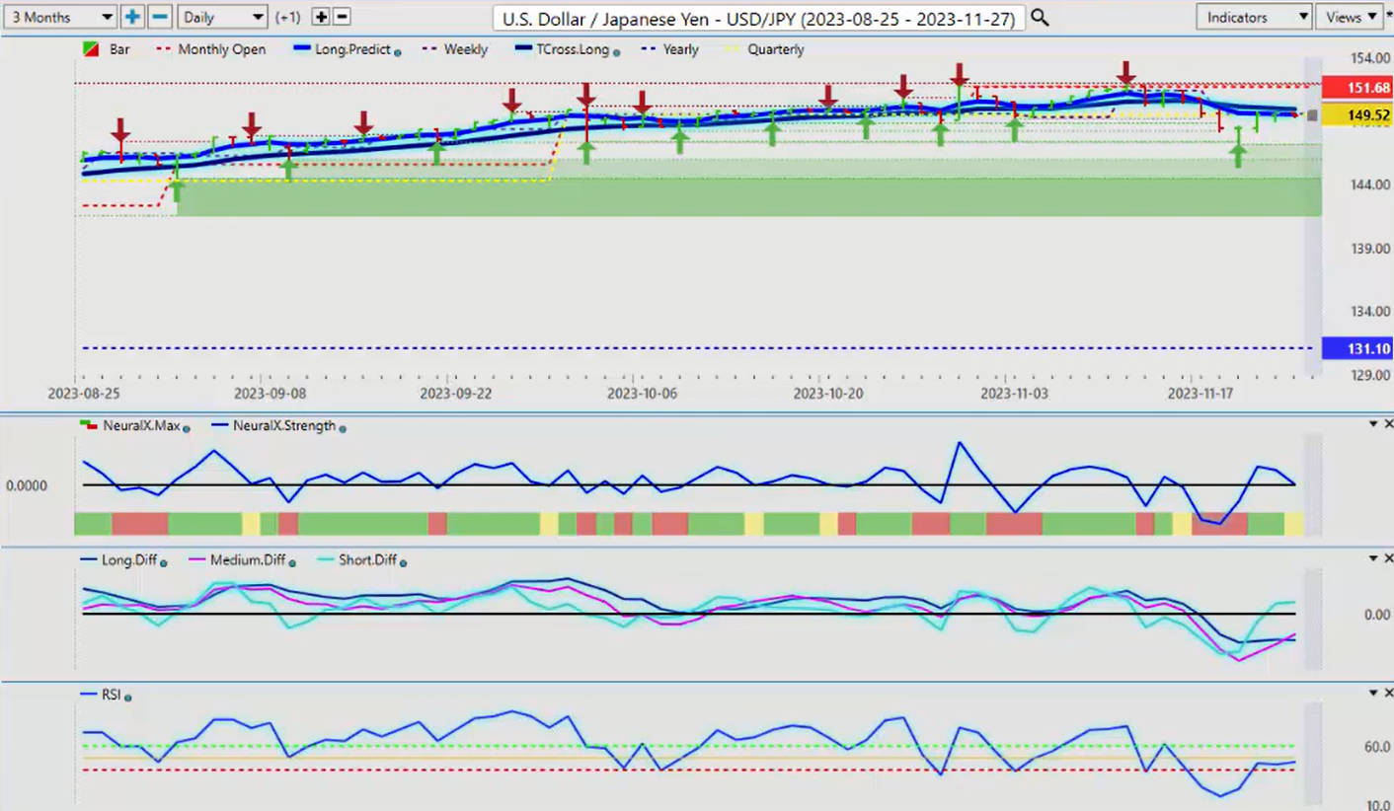The width and height of the screenshot is (1394, 811).
Task: Click the magnifier search icon beside the title
Action: click(1040, 18)
